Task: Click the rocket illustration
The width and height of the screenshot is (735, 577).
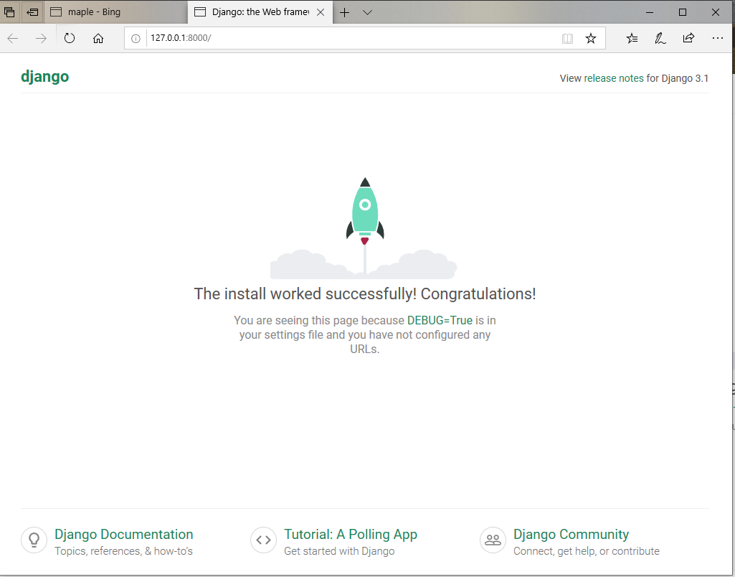Action: 365,227
